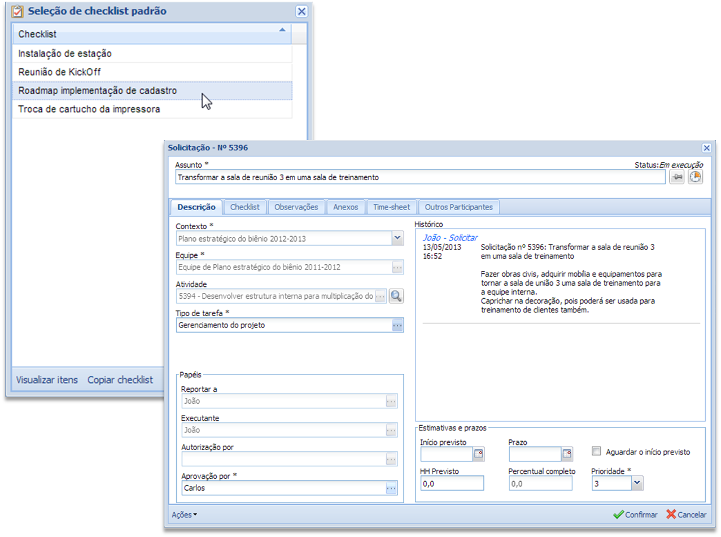Open the Ações menu
Viewport: 721px width, 537px height.
coord(184,514)
